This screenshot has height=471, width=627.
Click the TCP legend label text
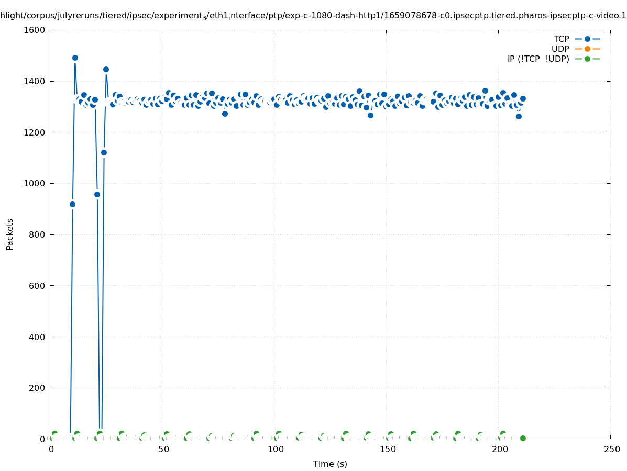pyautogui.click(x=561, y=39)
